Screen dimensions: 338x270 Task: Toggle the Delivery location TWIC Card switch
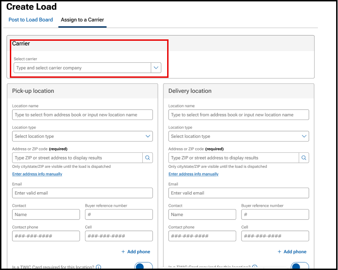pos(300,266)
